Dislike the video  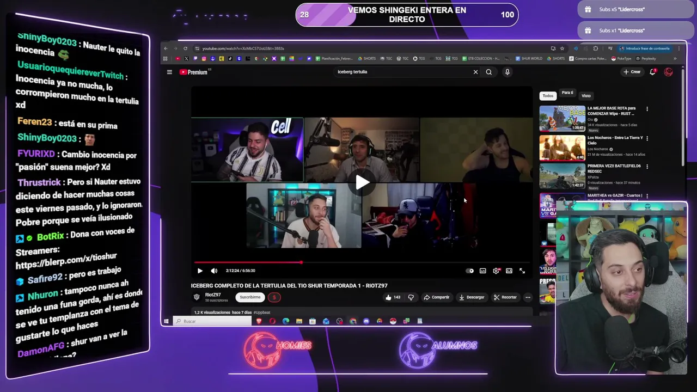411,297
